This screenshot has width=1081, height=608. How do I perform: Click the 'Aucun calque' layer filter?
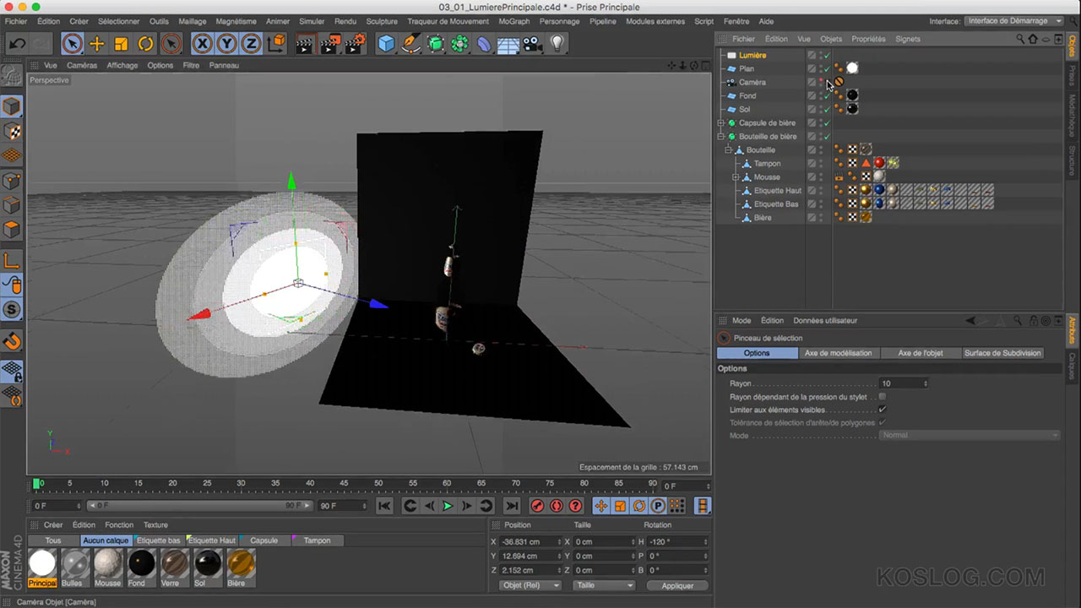105,540
